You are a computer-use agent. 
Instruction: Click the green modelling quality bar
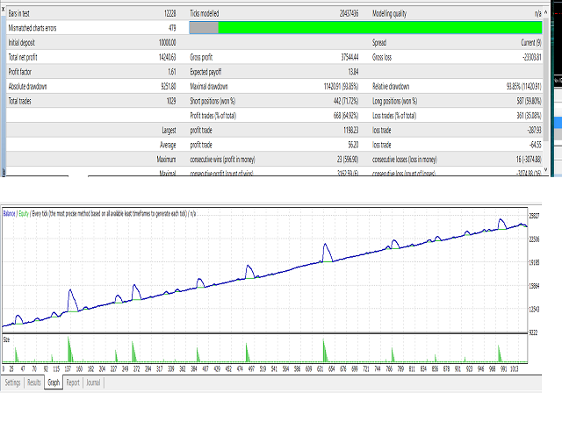(x=380, y=27)
